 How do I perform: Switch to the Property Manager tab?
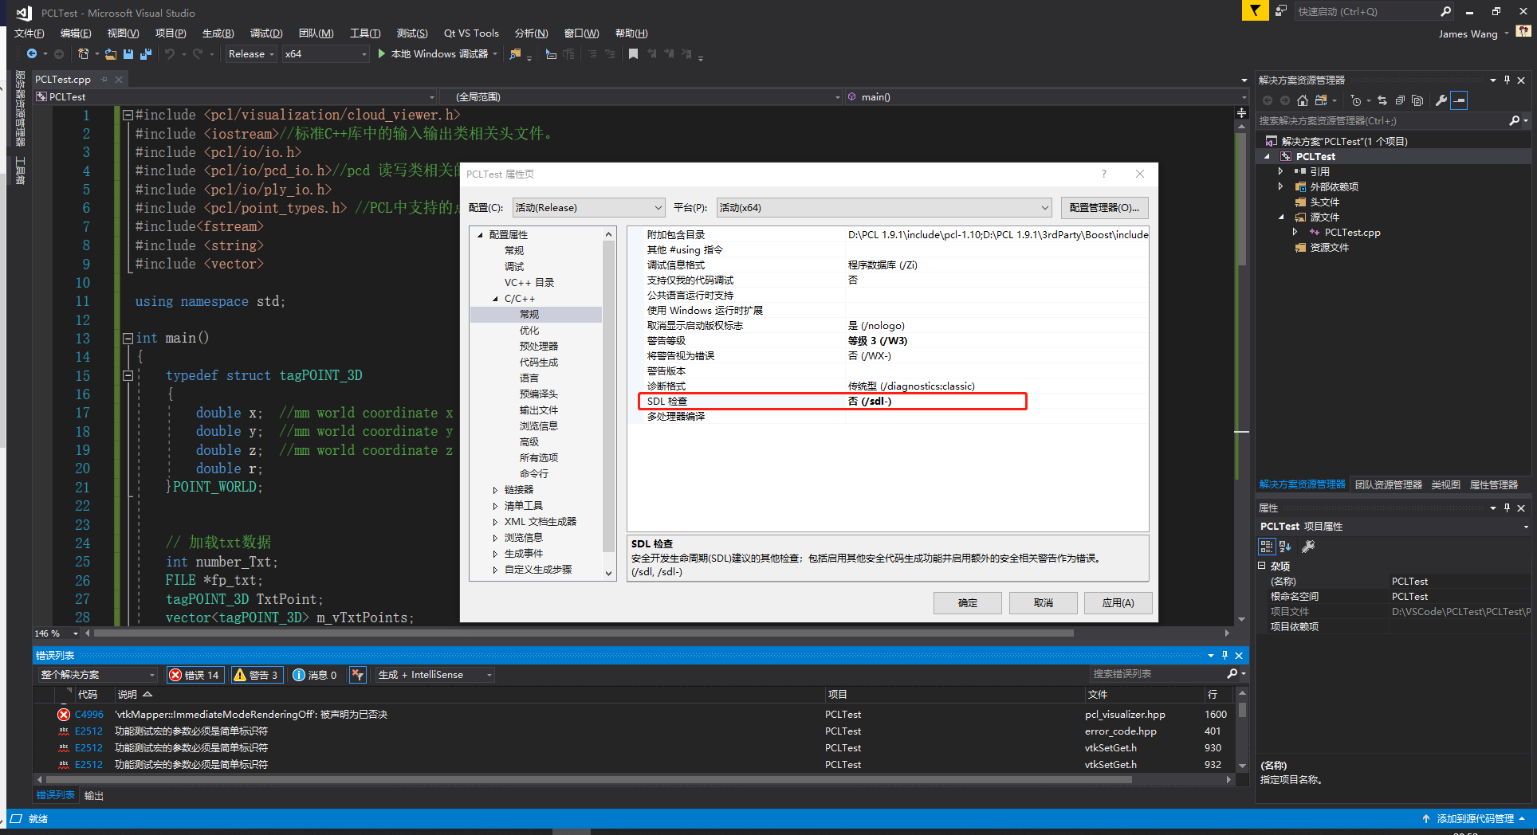point(1493,484)
